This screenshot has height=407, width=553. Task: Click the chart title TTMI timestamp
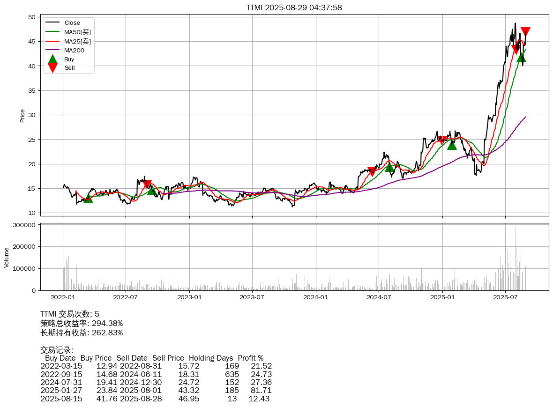click(294, 7)
